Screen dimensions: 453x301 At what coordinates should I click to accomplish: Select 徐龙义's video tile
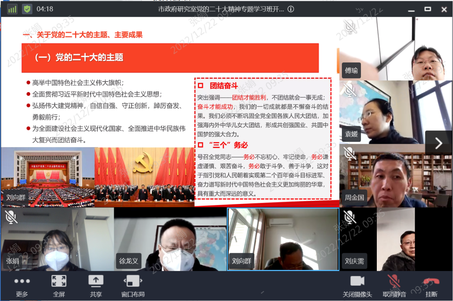(x=170, y=239)
